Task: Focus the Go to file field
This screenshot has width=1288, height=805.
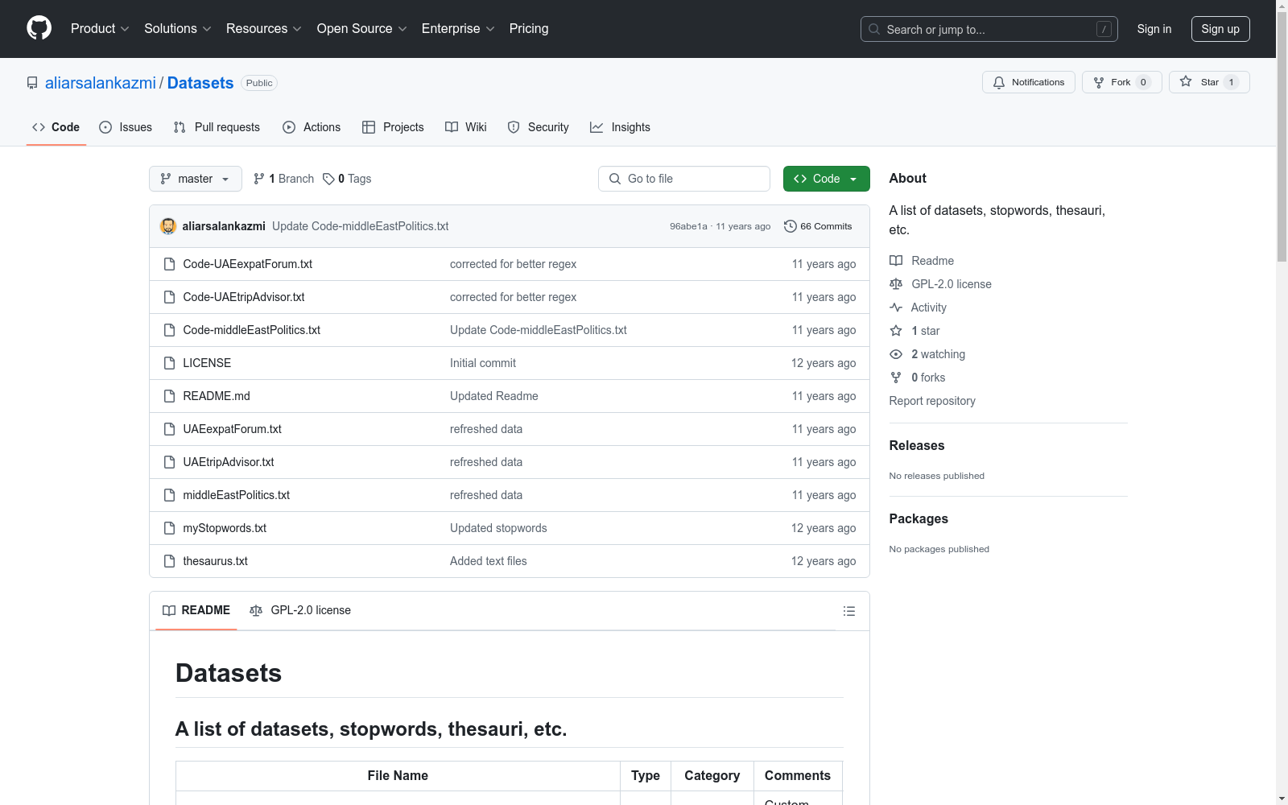Action: (x=684, y=179)
